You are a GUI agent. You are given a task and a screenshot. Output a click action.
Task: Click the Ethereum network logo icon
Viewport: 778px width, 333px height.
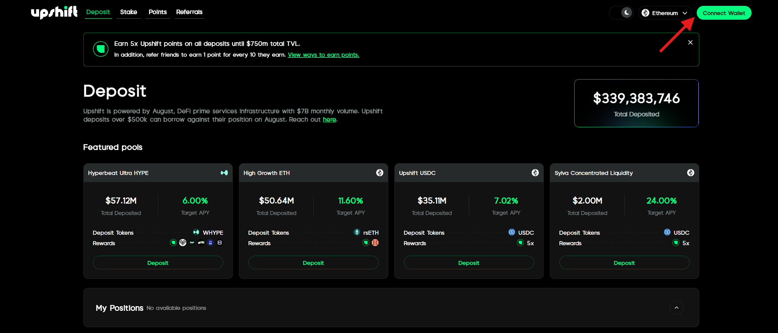click(x=646, y=13)
